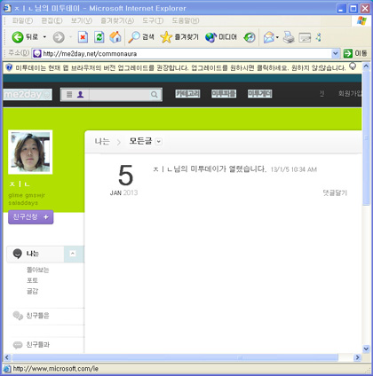
Task: Click the me2day search input field
Action: (119, 95)
